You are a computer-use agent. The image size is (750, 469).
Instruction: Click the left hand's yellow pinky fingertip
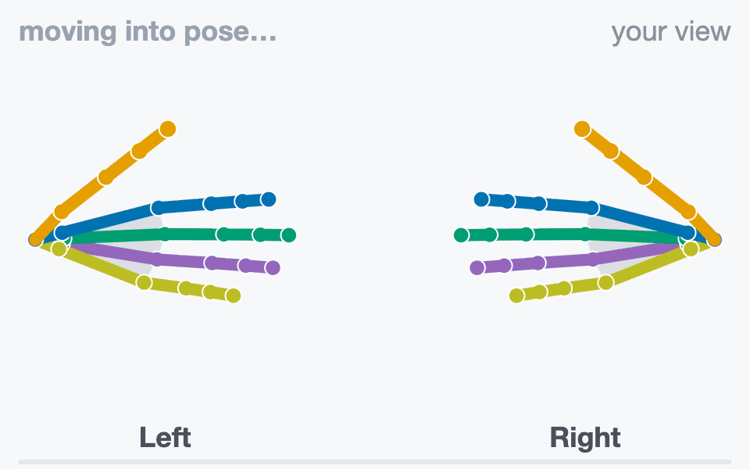pos(233,295)
